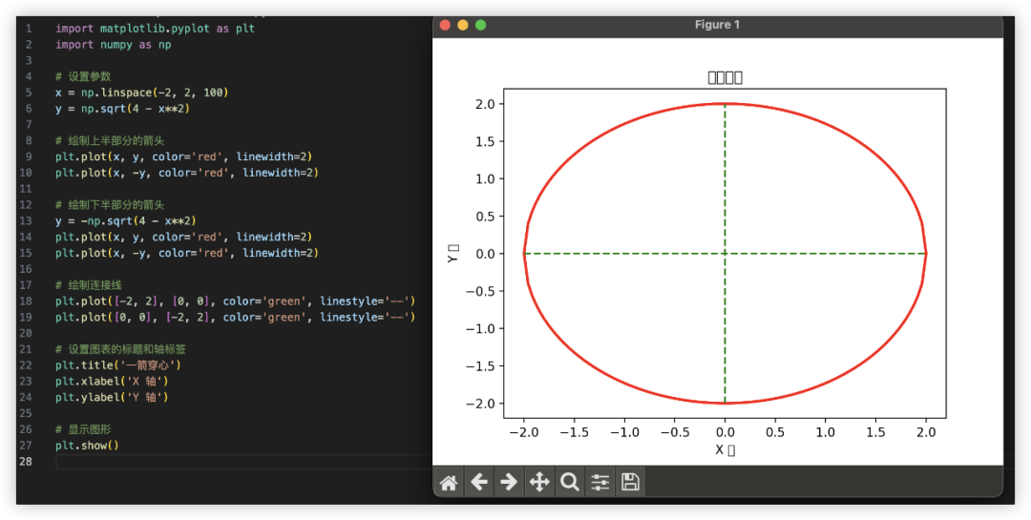Close Figure 1 with the red button

(x=445, y=25)
